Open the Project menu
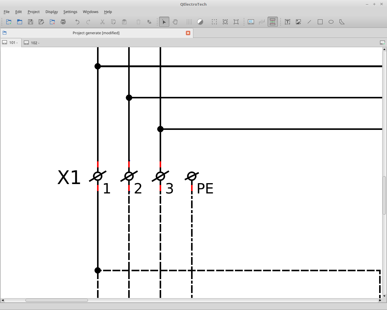The height and width of the screenshot is (310, 387). pyautogui.click(x=34, y=12)
